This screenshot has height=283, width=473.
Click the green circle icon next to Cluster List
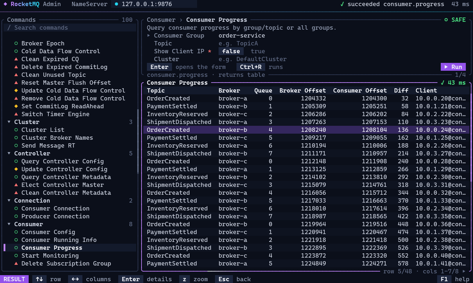pyautogui.click(x=16, y=130)
